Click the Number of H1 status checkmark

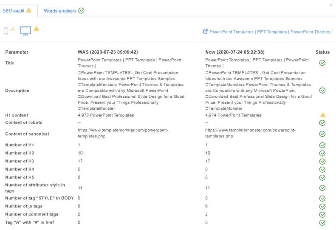click(x=322, y=145)
